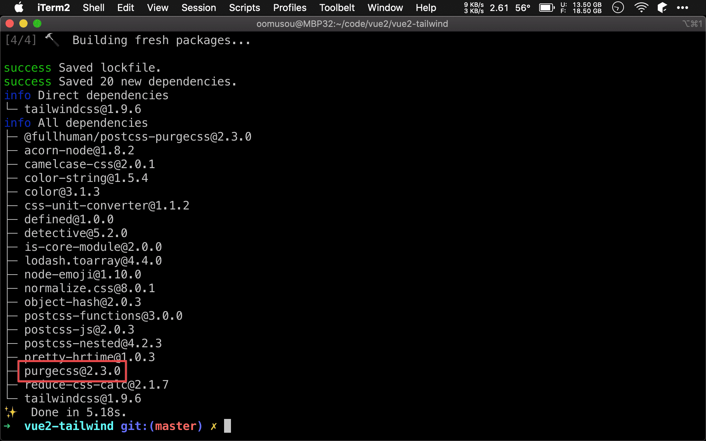
Task: Open the Wi-Fi status menu
Action: (x=641, y=7)
